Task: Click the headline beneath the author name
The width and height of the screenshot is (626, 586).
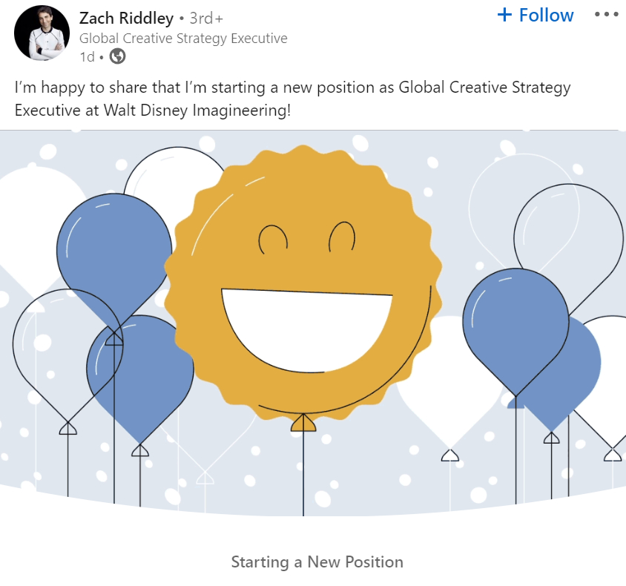Action: [x=183, y=38]
